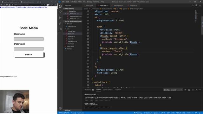The width and height of the screenshot is (203, 114).
Task: Switch to the Terminal panel tab
Action: click(118, 90)
